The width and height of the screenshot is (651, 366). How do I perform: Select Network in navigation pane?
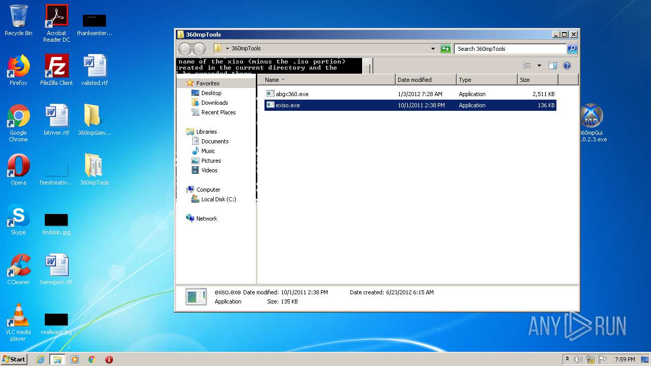pos(206,219)
